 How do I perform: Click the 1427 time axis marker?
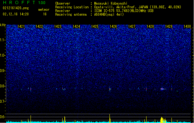click(132, 26)
